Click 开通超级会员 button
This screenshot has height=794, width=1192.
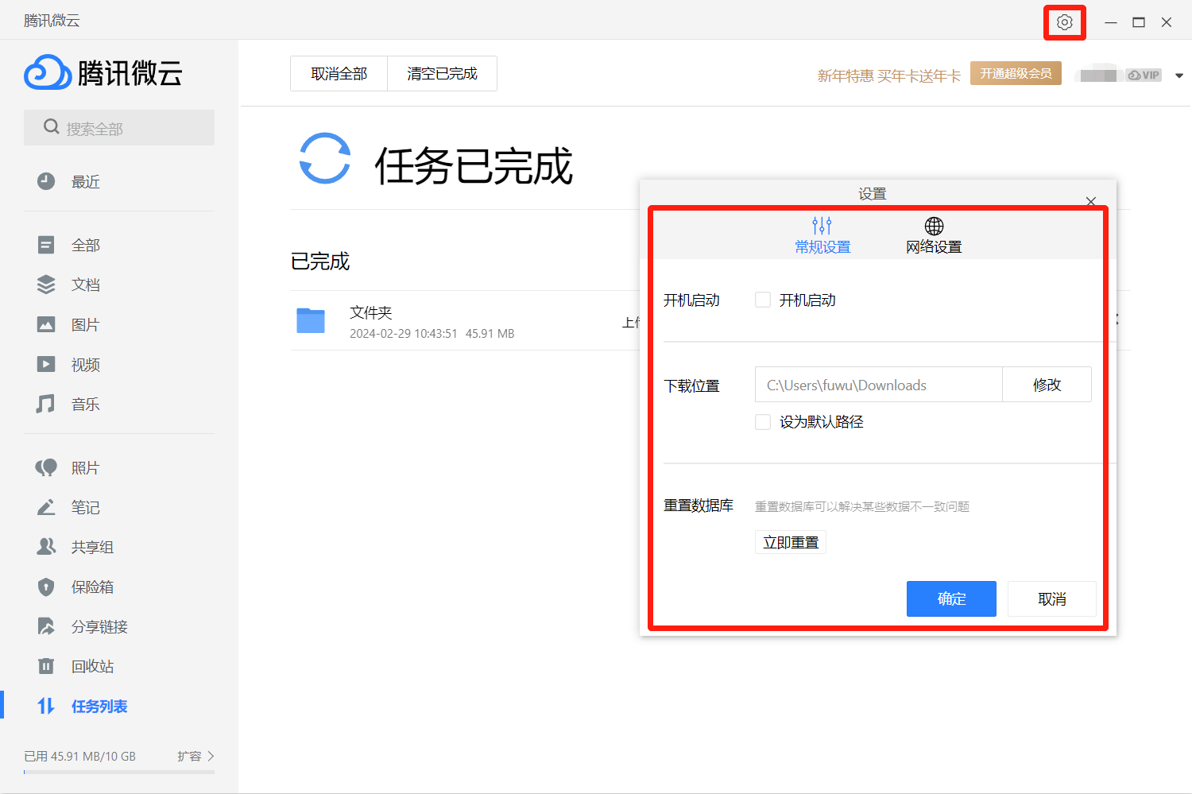click(1016, 73)
